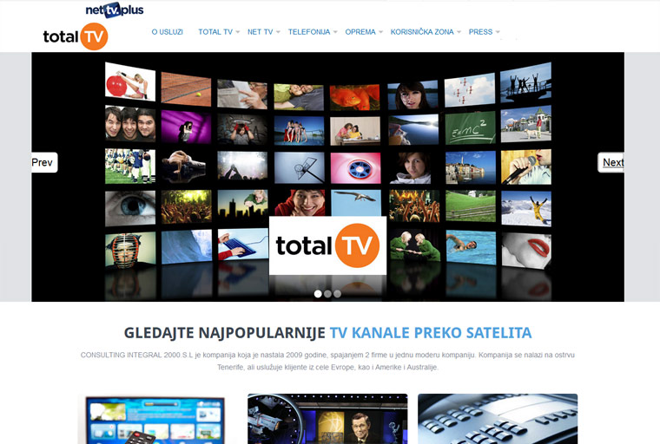Expand the TOTAL TV dropdown arrow

point(238,32)
